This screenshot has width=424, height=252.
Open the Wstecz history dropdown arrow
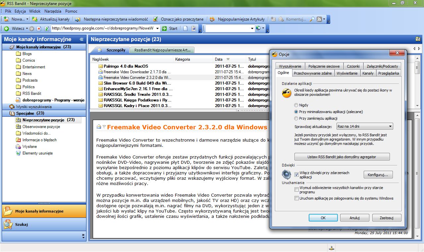pos(26,29)
